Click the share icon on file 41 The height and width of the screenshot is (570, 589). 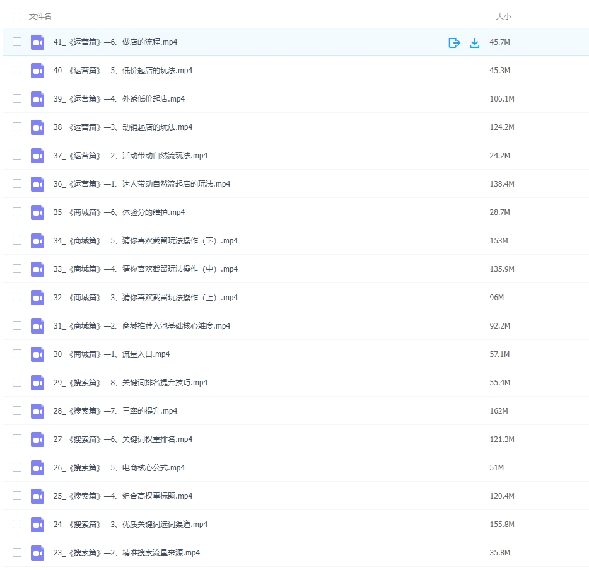coord(454,43)
